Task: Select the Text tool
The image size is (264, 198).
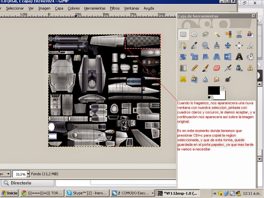Action: (x=239, y=57)
